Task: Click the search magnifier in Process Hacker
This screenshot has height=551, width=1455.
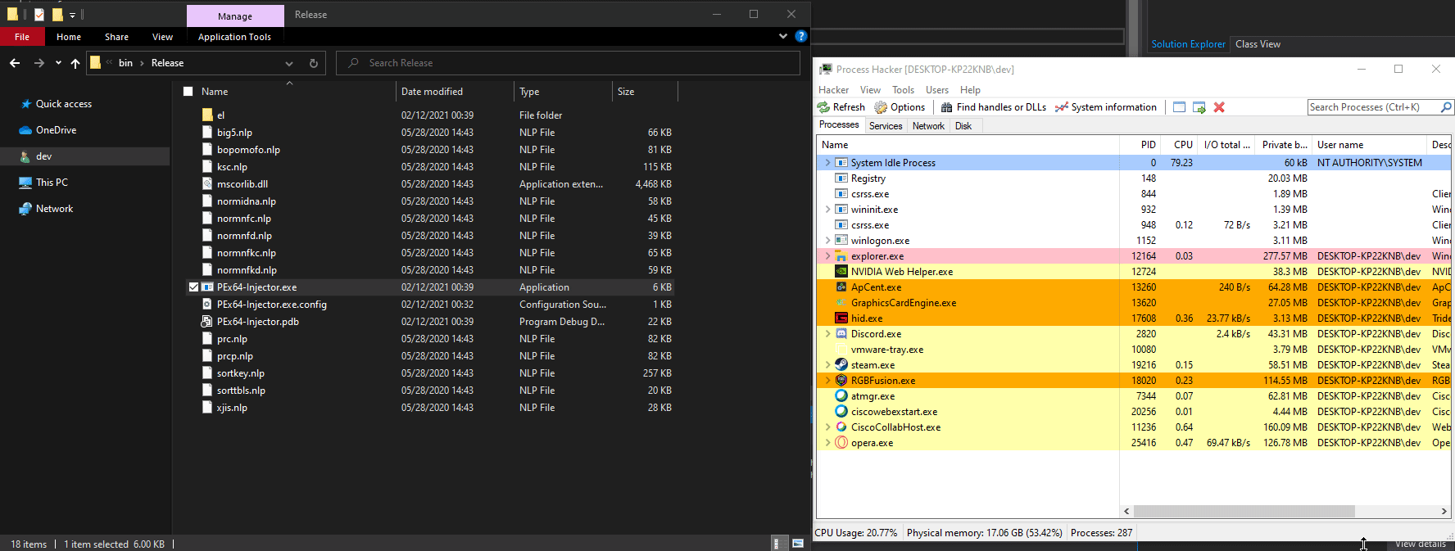Action: [x=1446, y=107]
